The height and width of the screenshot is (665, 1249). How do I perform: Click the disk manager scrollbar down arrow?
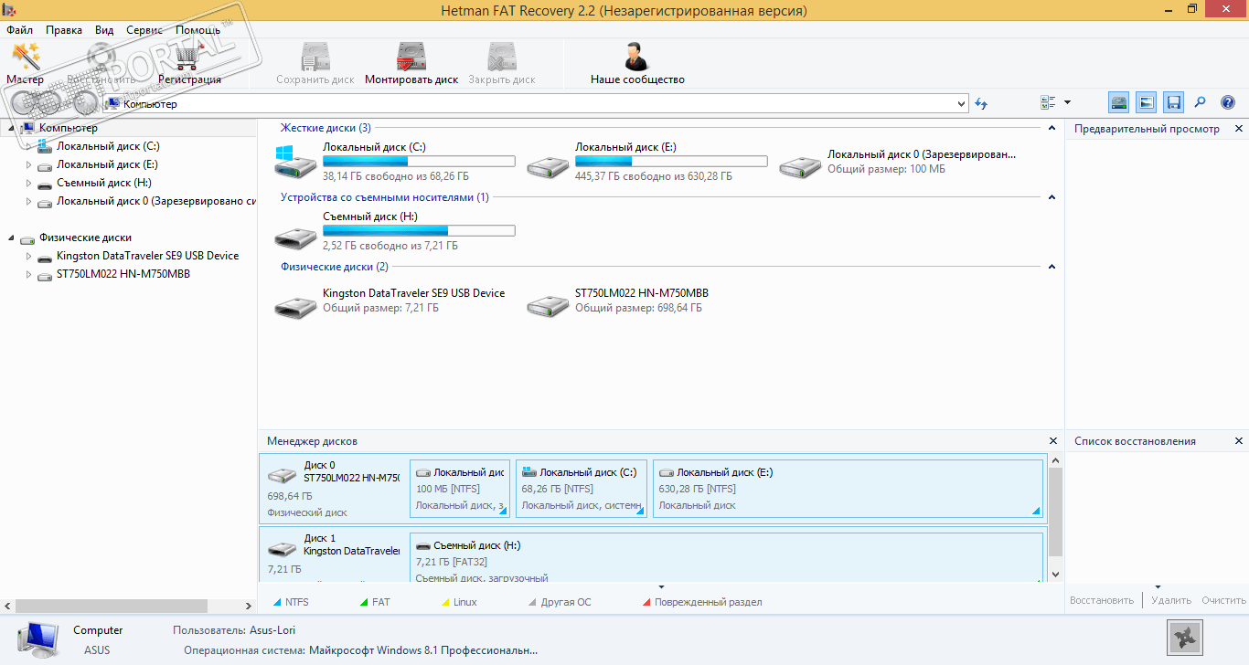click(1056, 575)
